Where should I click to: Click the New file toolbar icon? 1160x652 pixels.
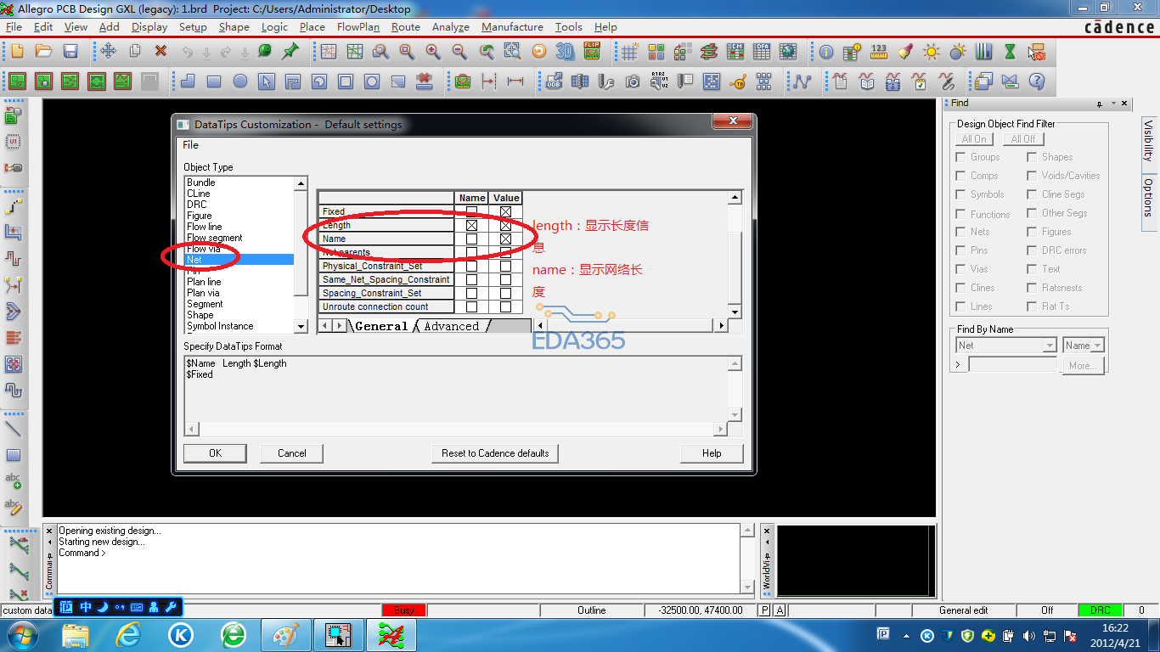coord(17,52)
